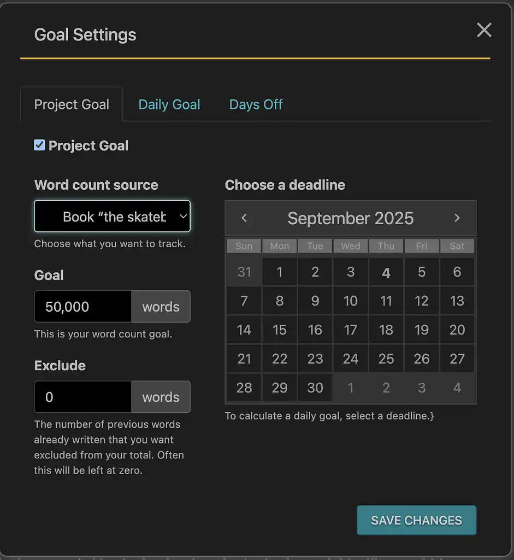Choose September 4 as deadline
This screenshot has width=514, height=560.
point(386,272)
